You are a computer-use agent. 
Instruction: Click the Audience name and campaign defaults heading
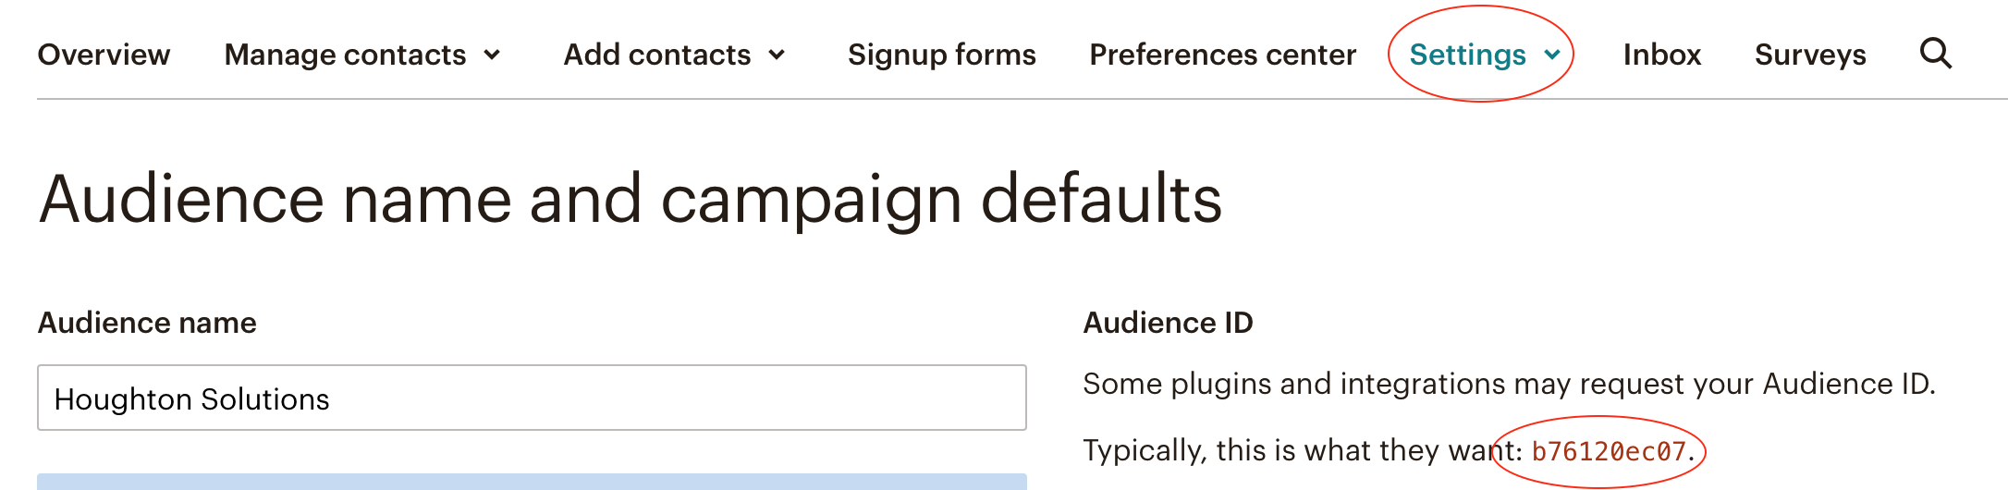630,199
